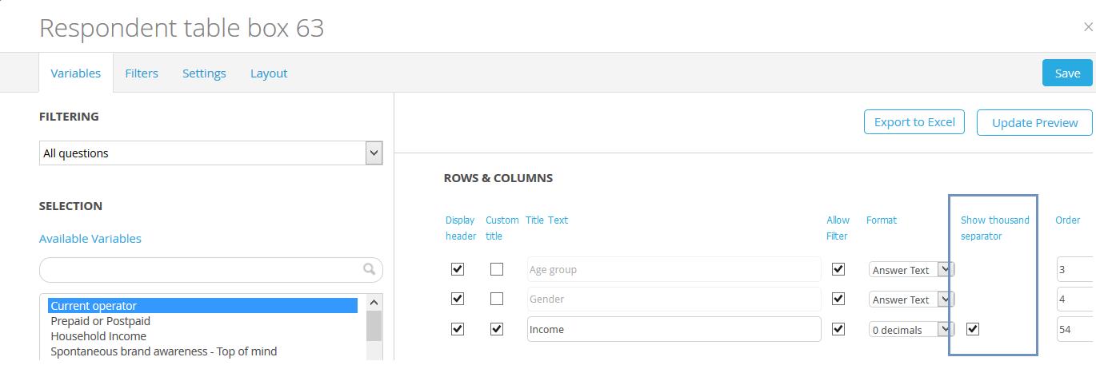Viewport: 1096px width, 369px height.
Task: Click the Update Preview button
Action: [x=1035, y=122]
